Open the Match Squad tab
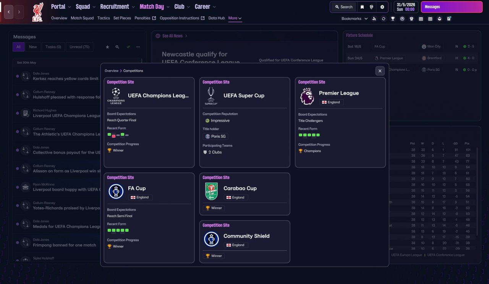This screenshot has width=489, height=284. (82, 18)
